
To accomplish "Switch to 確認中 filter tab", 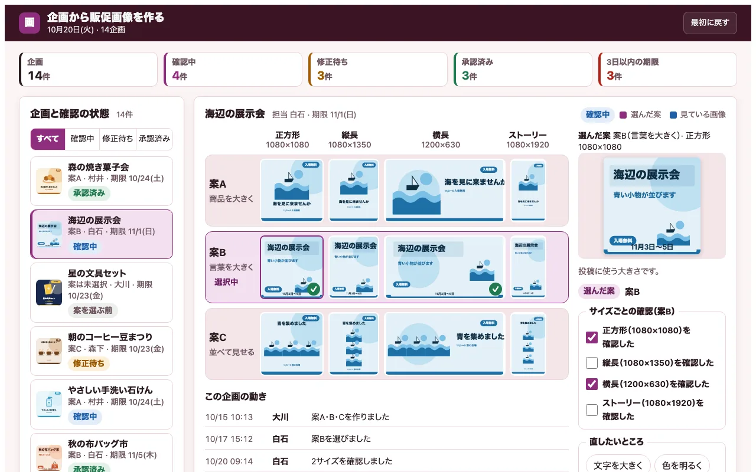I will tap(82, 139).
